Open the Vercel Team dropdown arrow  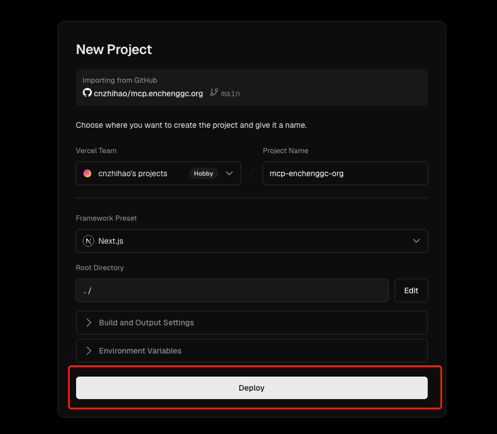[229, 173]
